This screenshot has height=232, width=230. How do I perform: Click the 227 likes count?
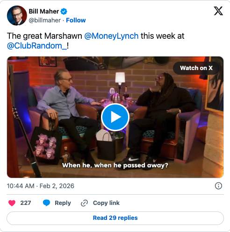26,203
